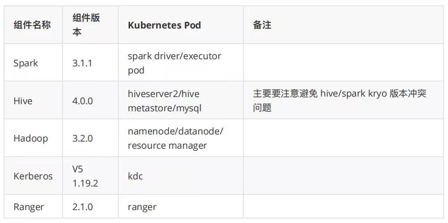Click the V5 1.19.2 version cell
This screenshot has width=448, height=223.
click(91, 176)
